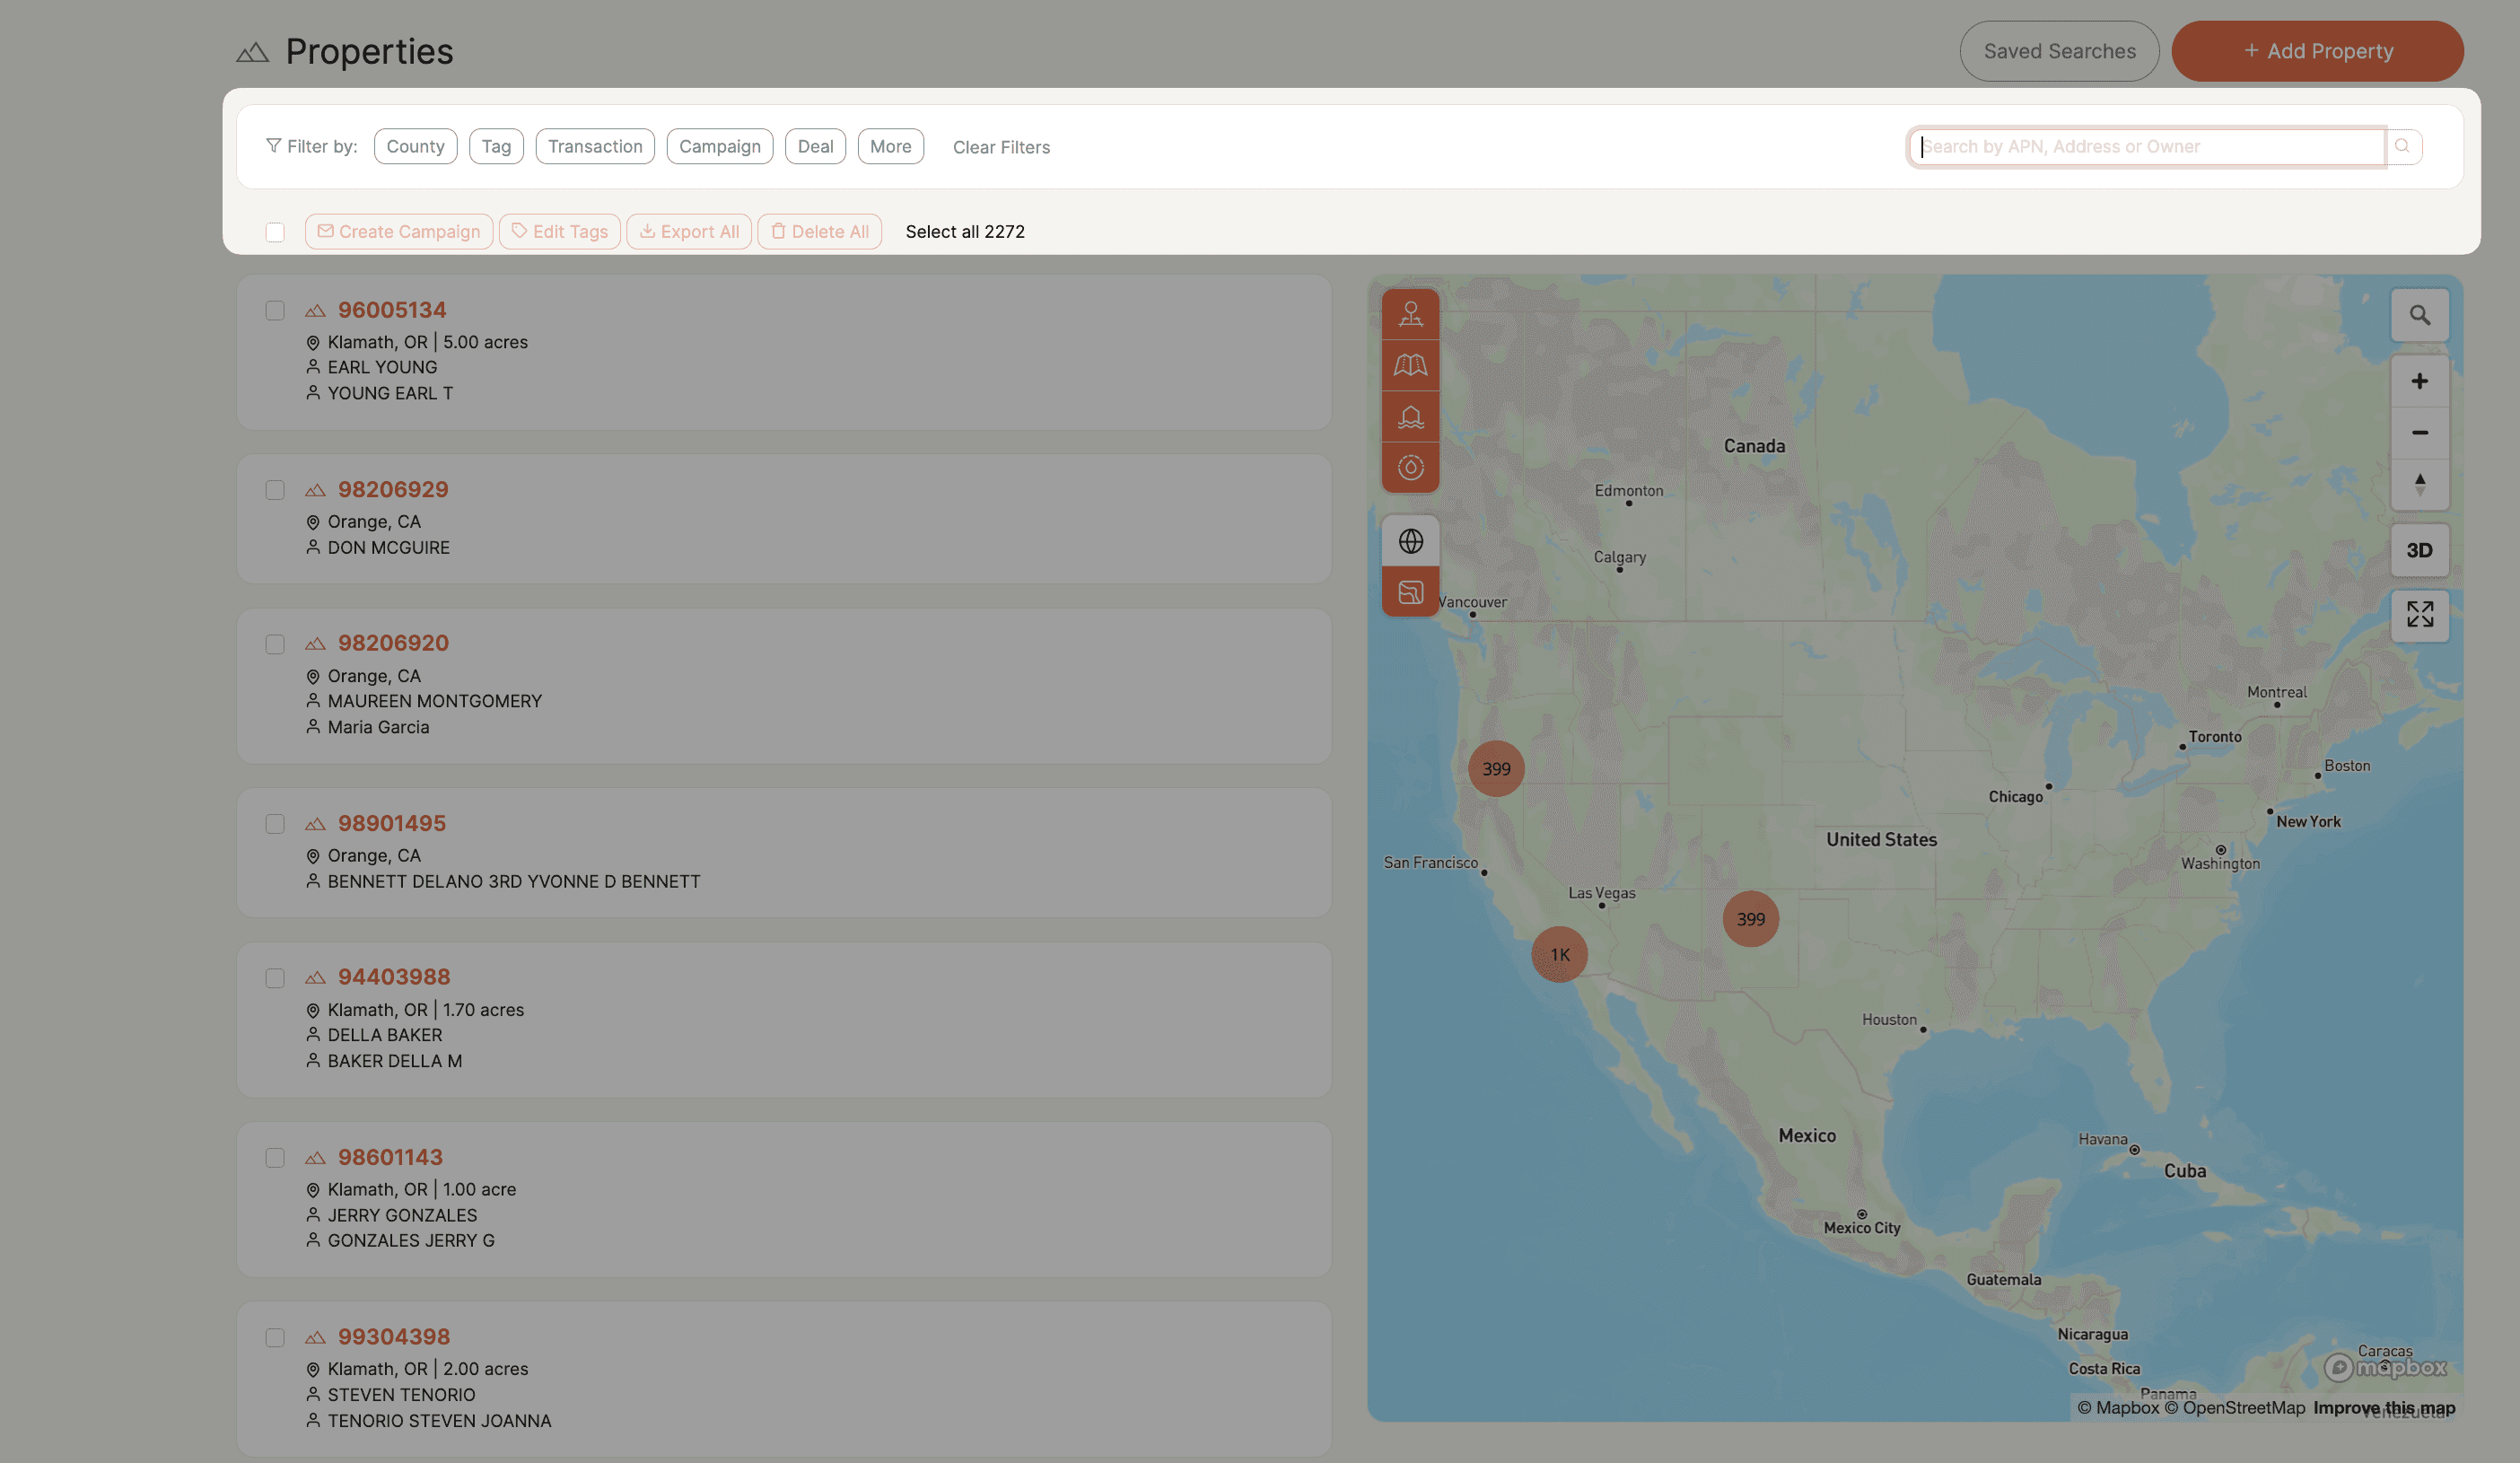Viewport: 2520px width, 1463px height.
Task: Click the parcel pin layer icon
Action: click(1410, 314)
